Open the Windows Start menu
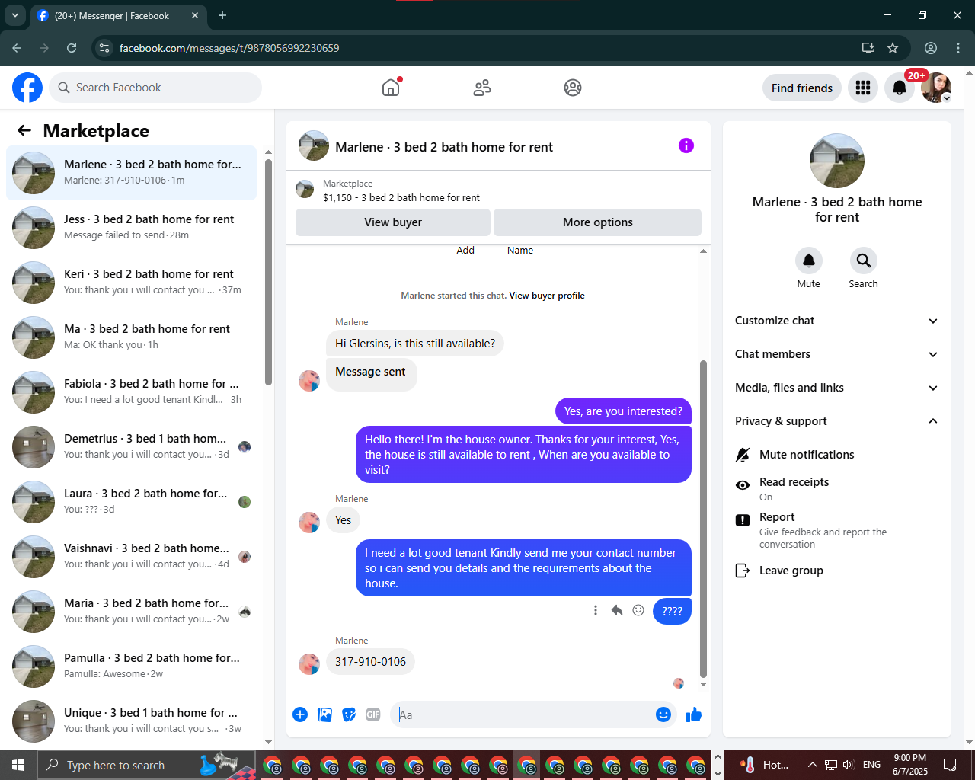This screenshot has height=780, width=975. coord(18,765)
